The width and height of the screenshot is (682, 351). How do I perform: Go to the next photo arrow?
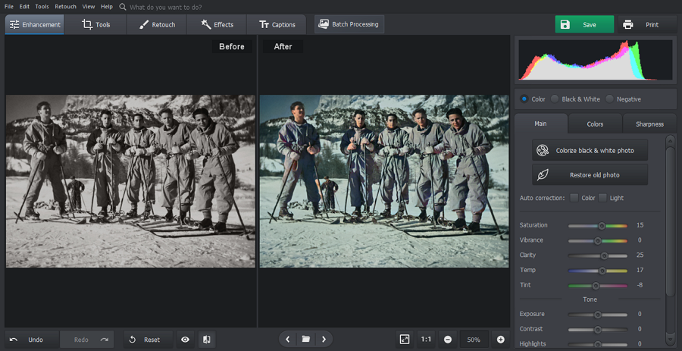[x=324, y=340]
